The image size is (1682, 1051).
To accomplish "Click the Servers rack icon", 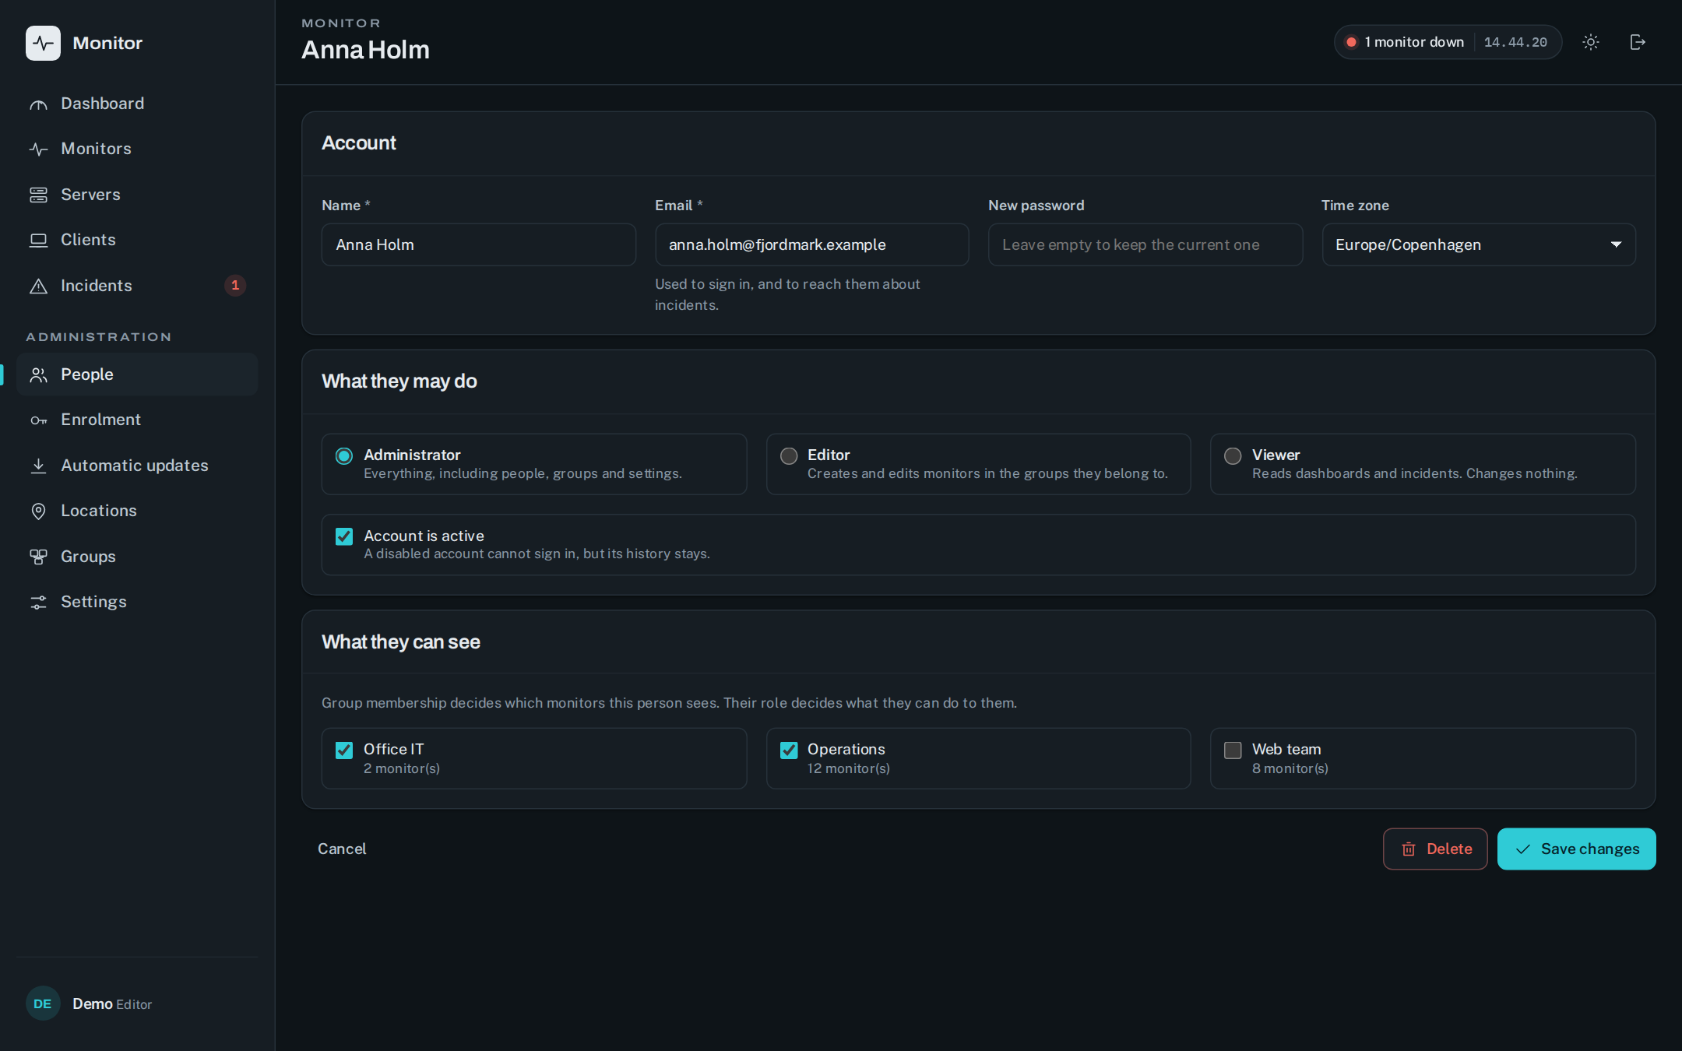I will pos(38,195).
